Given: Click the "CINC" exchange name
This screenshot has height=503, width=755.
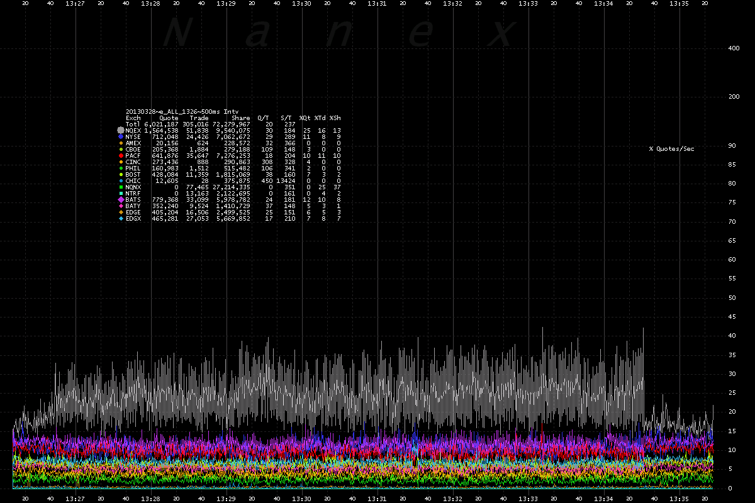Looking at the screenshot, I should click(x=133, y=162).
